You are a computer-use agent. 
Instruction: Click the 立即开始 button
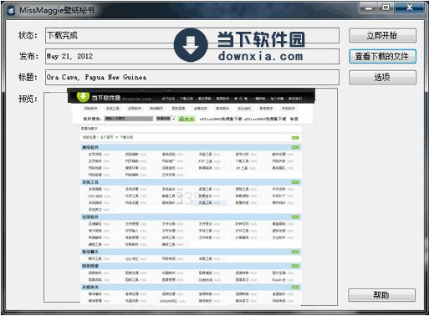(x=382, y=35)
